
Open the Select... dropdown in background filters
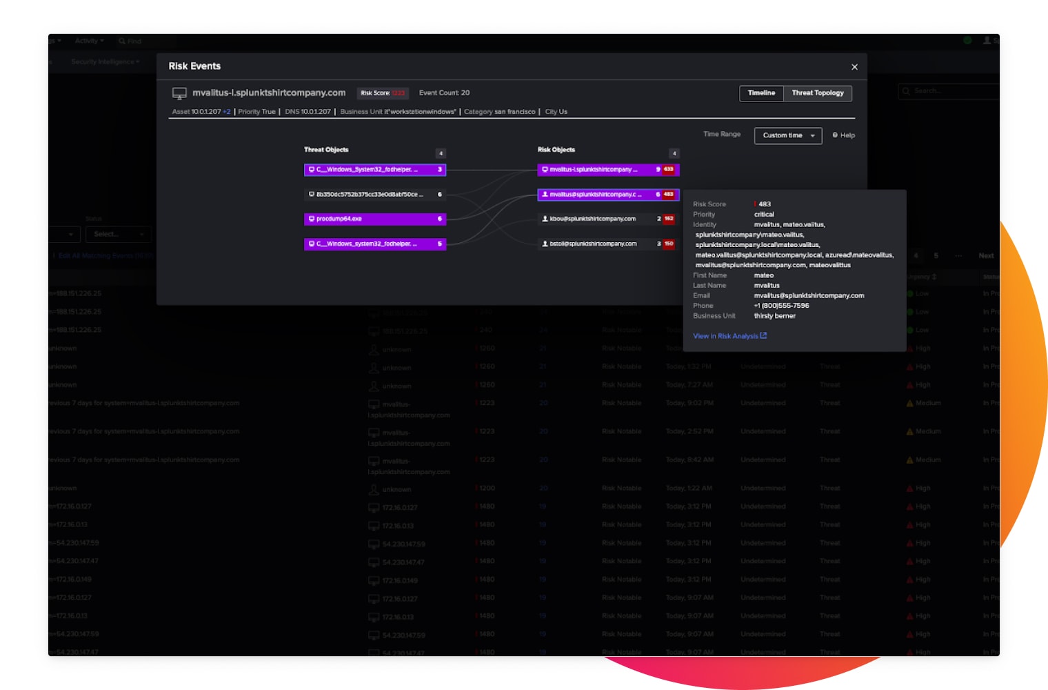point(118,235)
